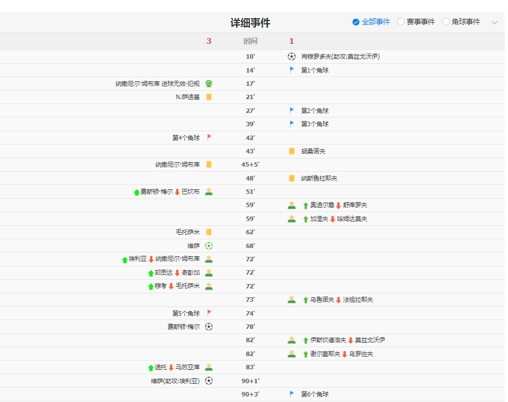Click the substitution icon for 迪托 row
Viewport: 508px width, 402px height.
[x=209, y=367]
